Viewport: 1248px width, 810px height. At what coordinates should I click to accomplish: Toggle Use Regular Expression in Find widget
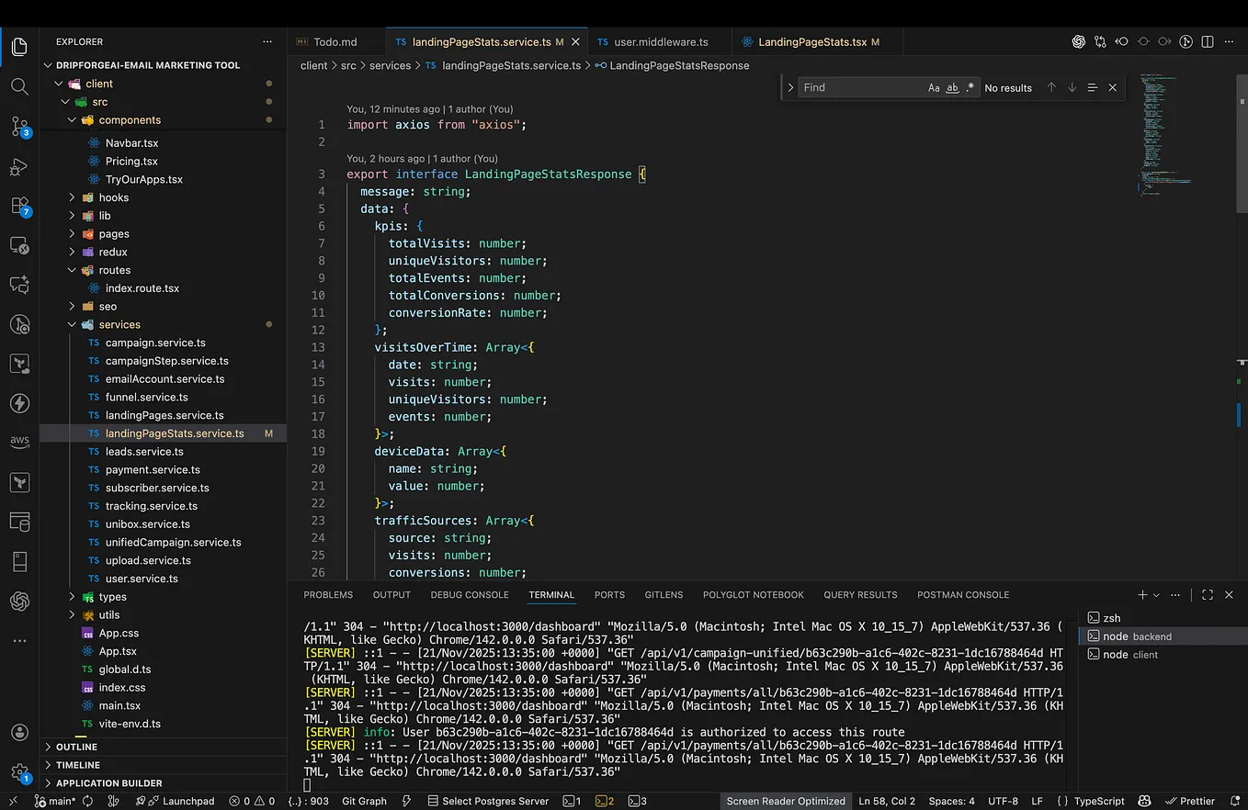[x=970, y=88]
